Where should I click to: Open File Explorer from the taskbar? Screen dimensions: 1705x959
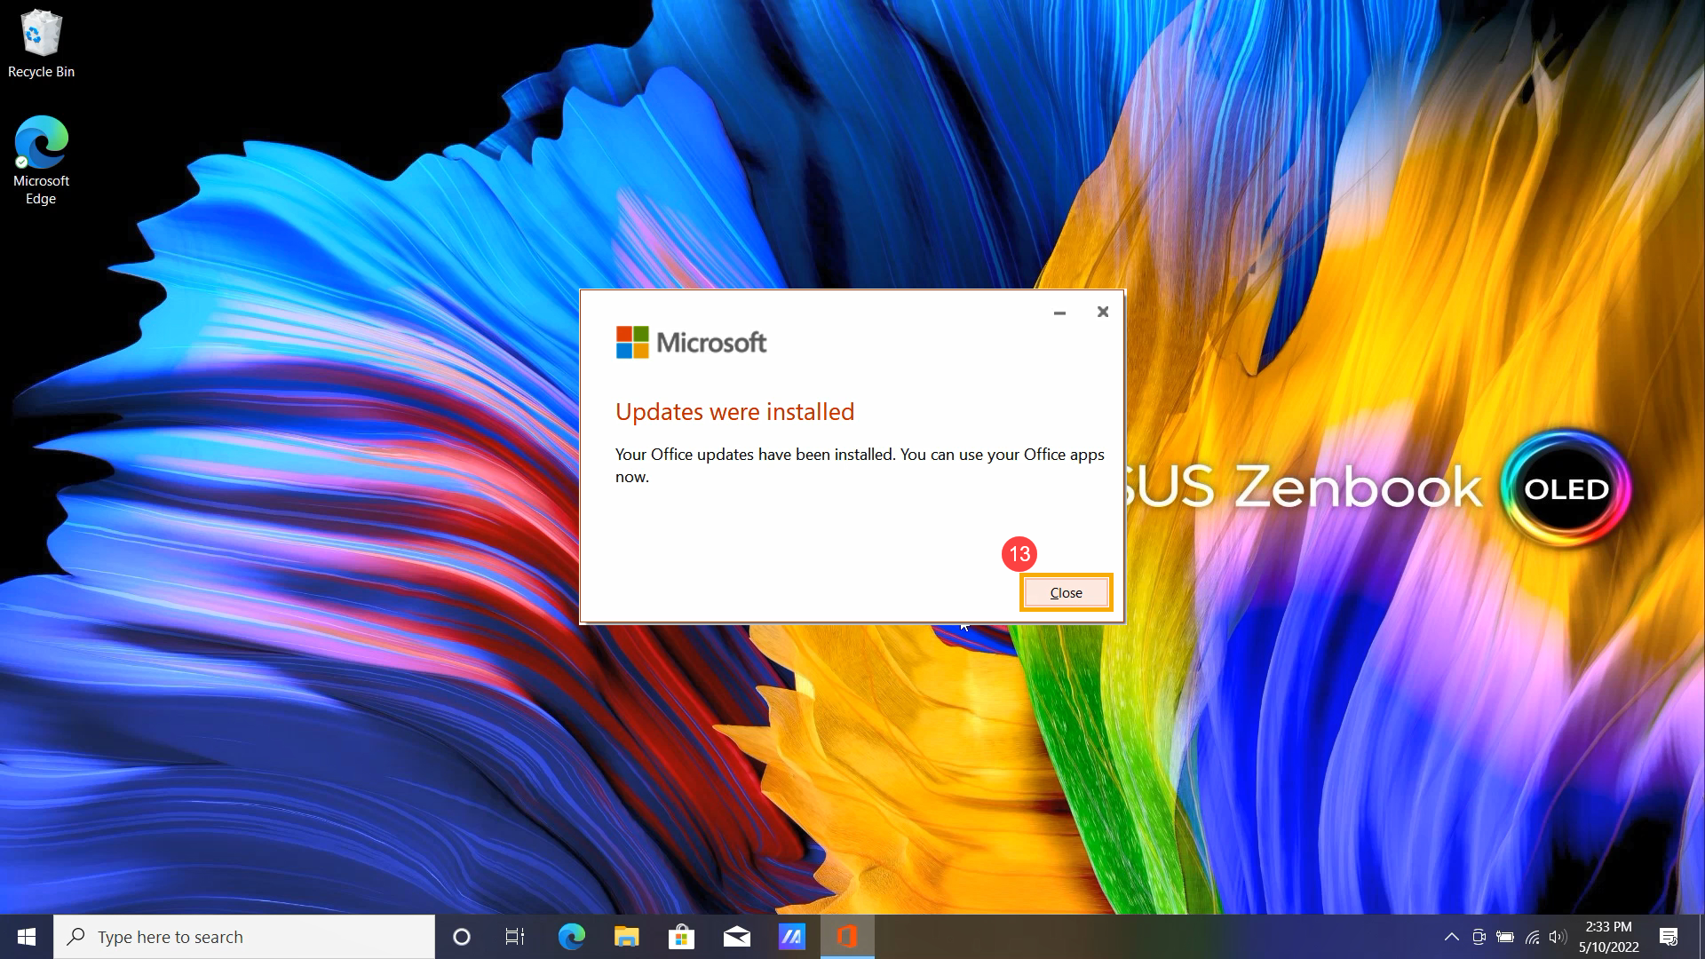[x=626, y=937]
